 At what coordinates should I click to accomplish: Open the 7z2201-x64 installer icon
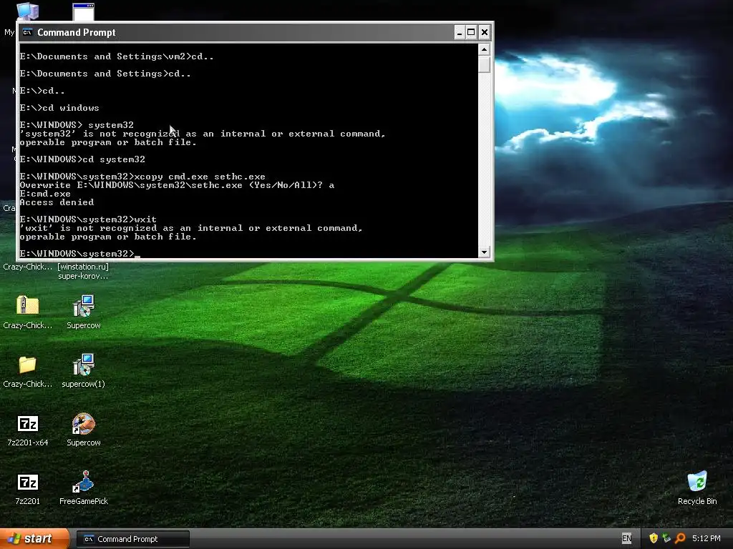28,424
